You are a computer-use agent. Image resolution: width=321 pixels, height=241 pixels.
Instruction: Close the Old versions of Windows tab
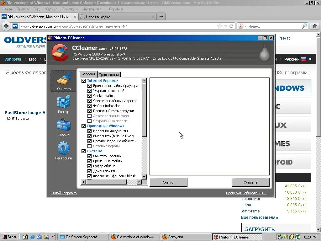75,17
